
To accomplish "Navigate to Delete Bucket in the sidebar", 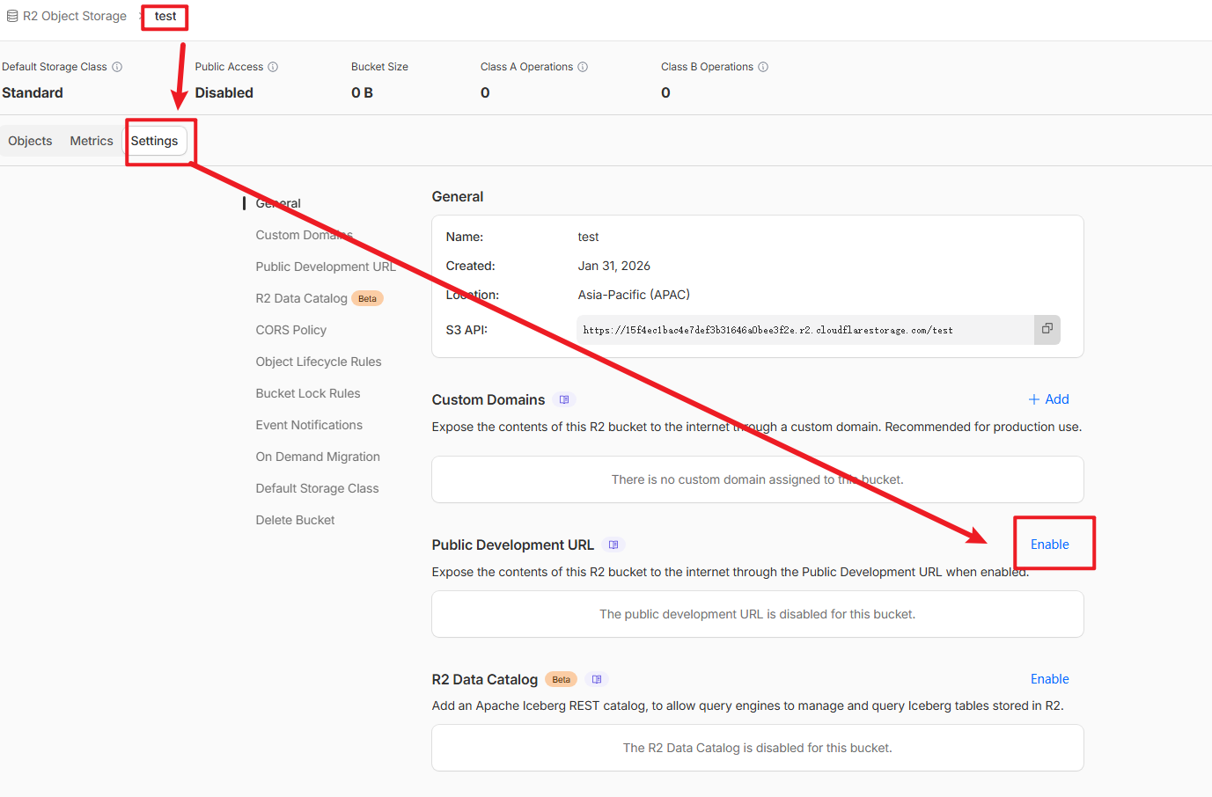I will [x=295, y=520].
